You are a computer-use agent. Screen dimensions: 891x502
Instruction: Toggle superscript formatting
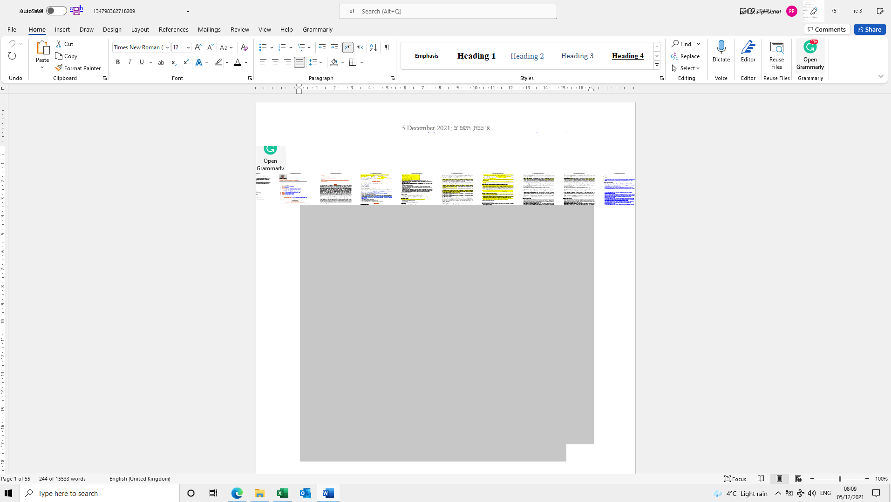click(186, 62)
